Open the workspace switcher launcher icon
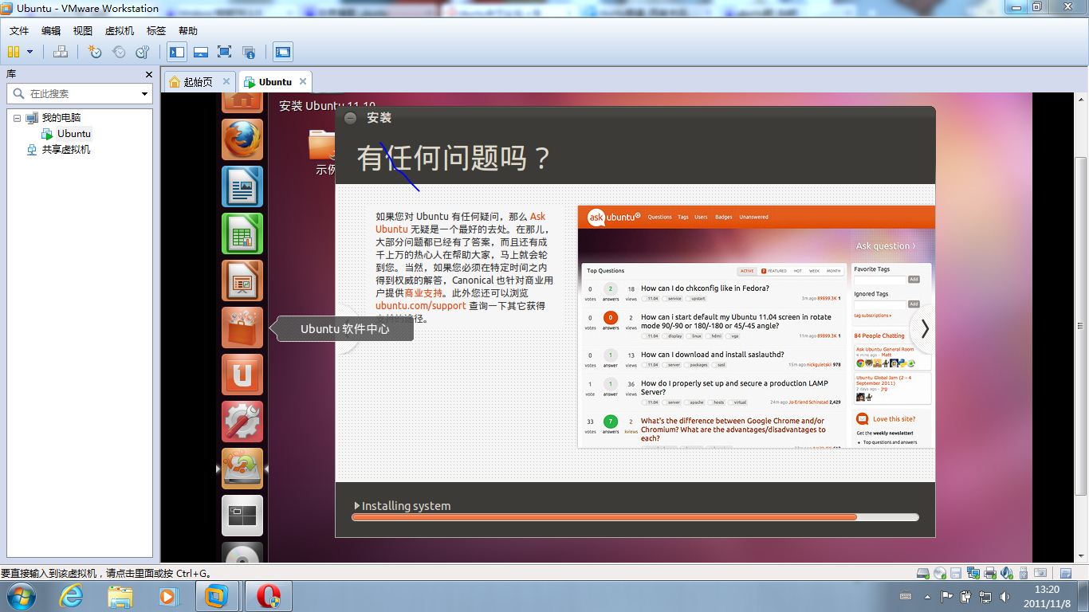The width and height of the screenshot is (1089, 612). (x=242, y=516)
